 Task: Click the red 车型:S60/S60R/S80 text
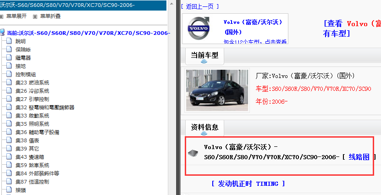[x=313, y=89]
